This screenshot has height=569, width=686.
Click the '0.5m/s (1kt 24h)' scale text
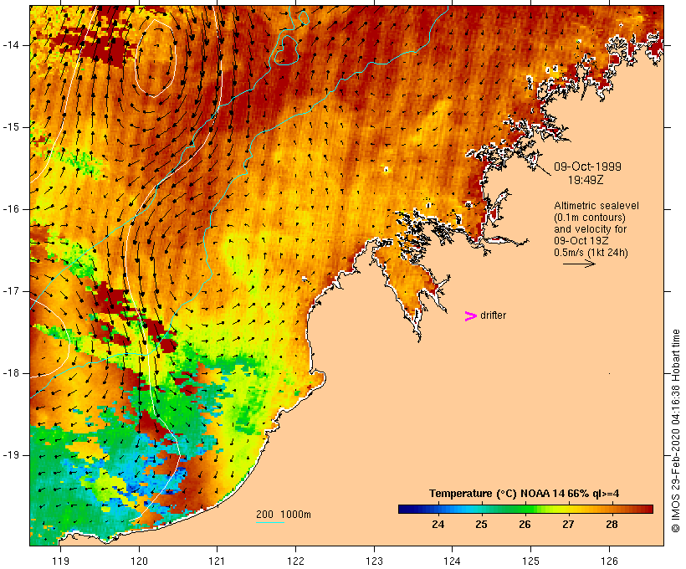[x=591, y=253]
